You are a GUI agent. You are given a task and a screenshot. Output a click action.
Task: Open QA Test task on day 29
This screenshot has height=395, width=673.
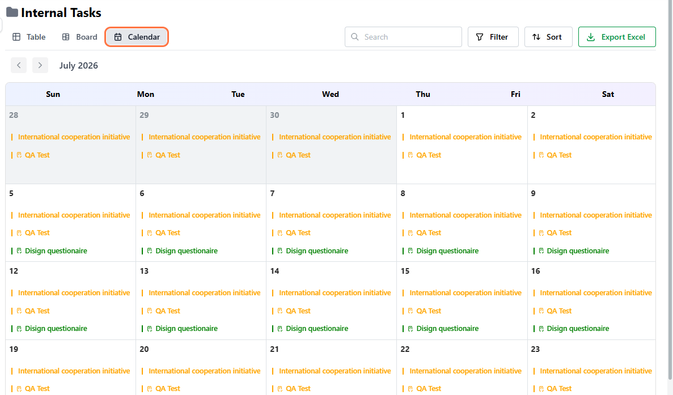[x=168, y=155]
